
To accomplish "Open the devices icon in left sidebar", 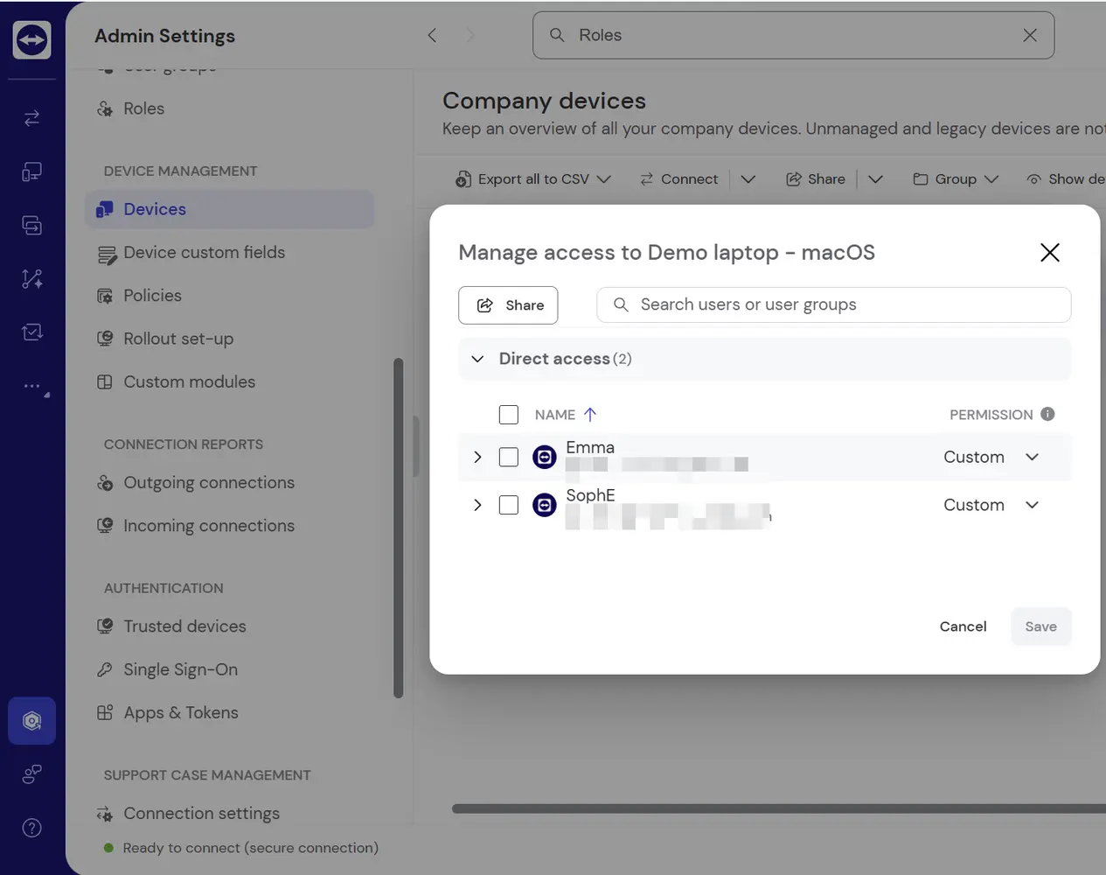I will 31,171.
